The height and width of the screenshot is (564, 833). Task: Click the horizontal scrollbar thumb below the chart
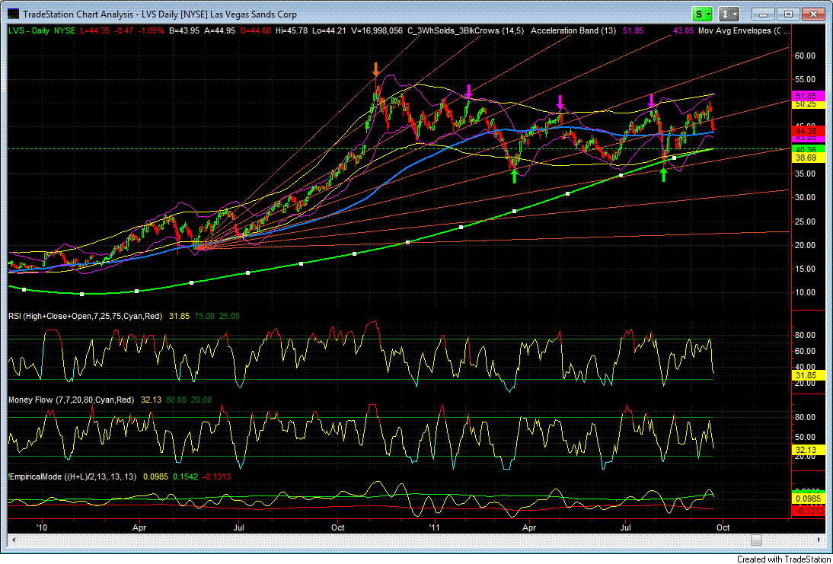(x=757, y=540)
